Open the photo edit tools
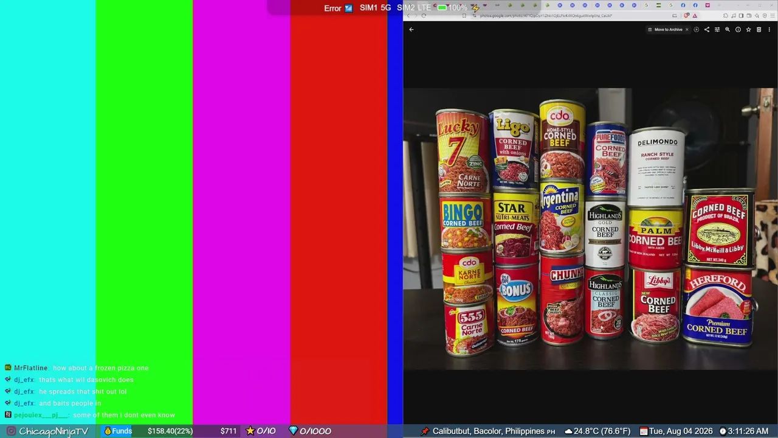This screenshot has width=778, height=438. click(x=717, y=29)
